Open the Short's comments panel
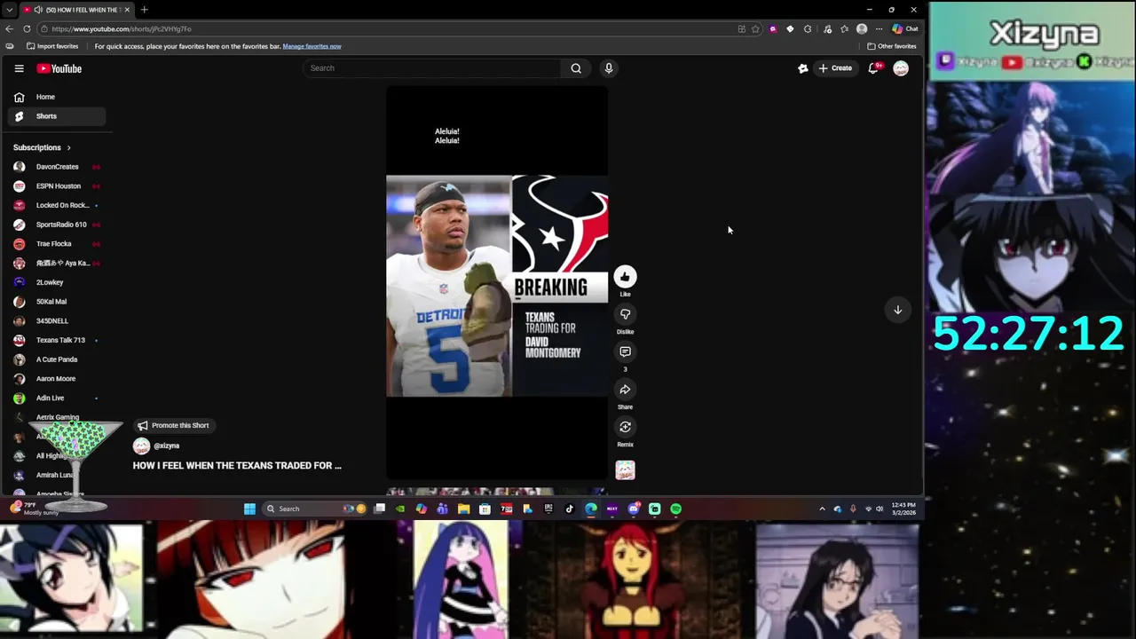This screenshot has width=1136, height=639. point(625,352)
